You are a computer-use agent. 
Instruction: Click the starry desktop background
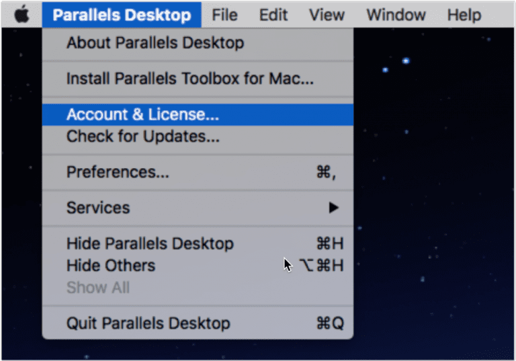[435, 198]
